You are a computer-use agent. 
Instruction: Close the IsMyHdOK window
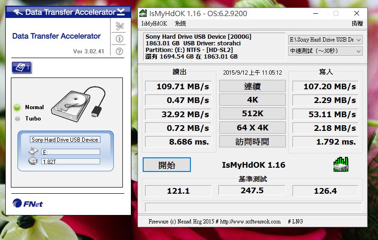point(357,13)
